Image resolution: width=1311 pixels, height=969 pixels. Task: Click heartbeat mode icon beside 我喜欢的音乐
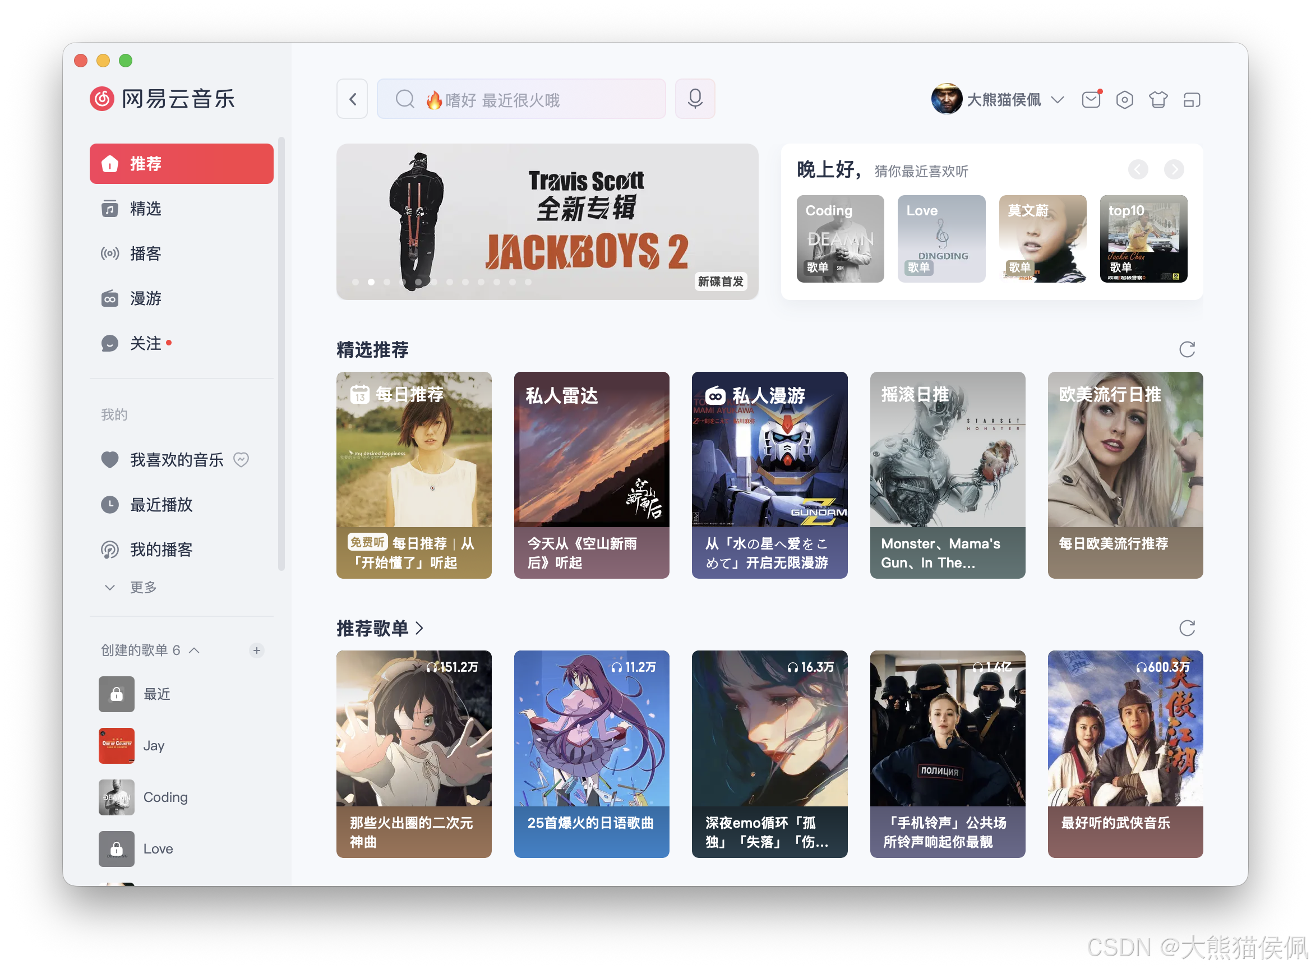pyautogui.click(x=241, y=459)
